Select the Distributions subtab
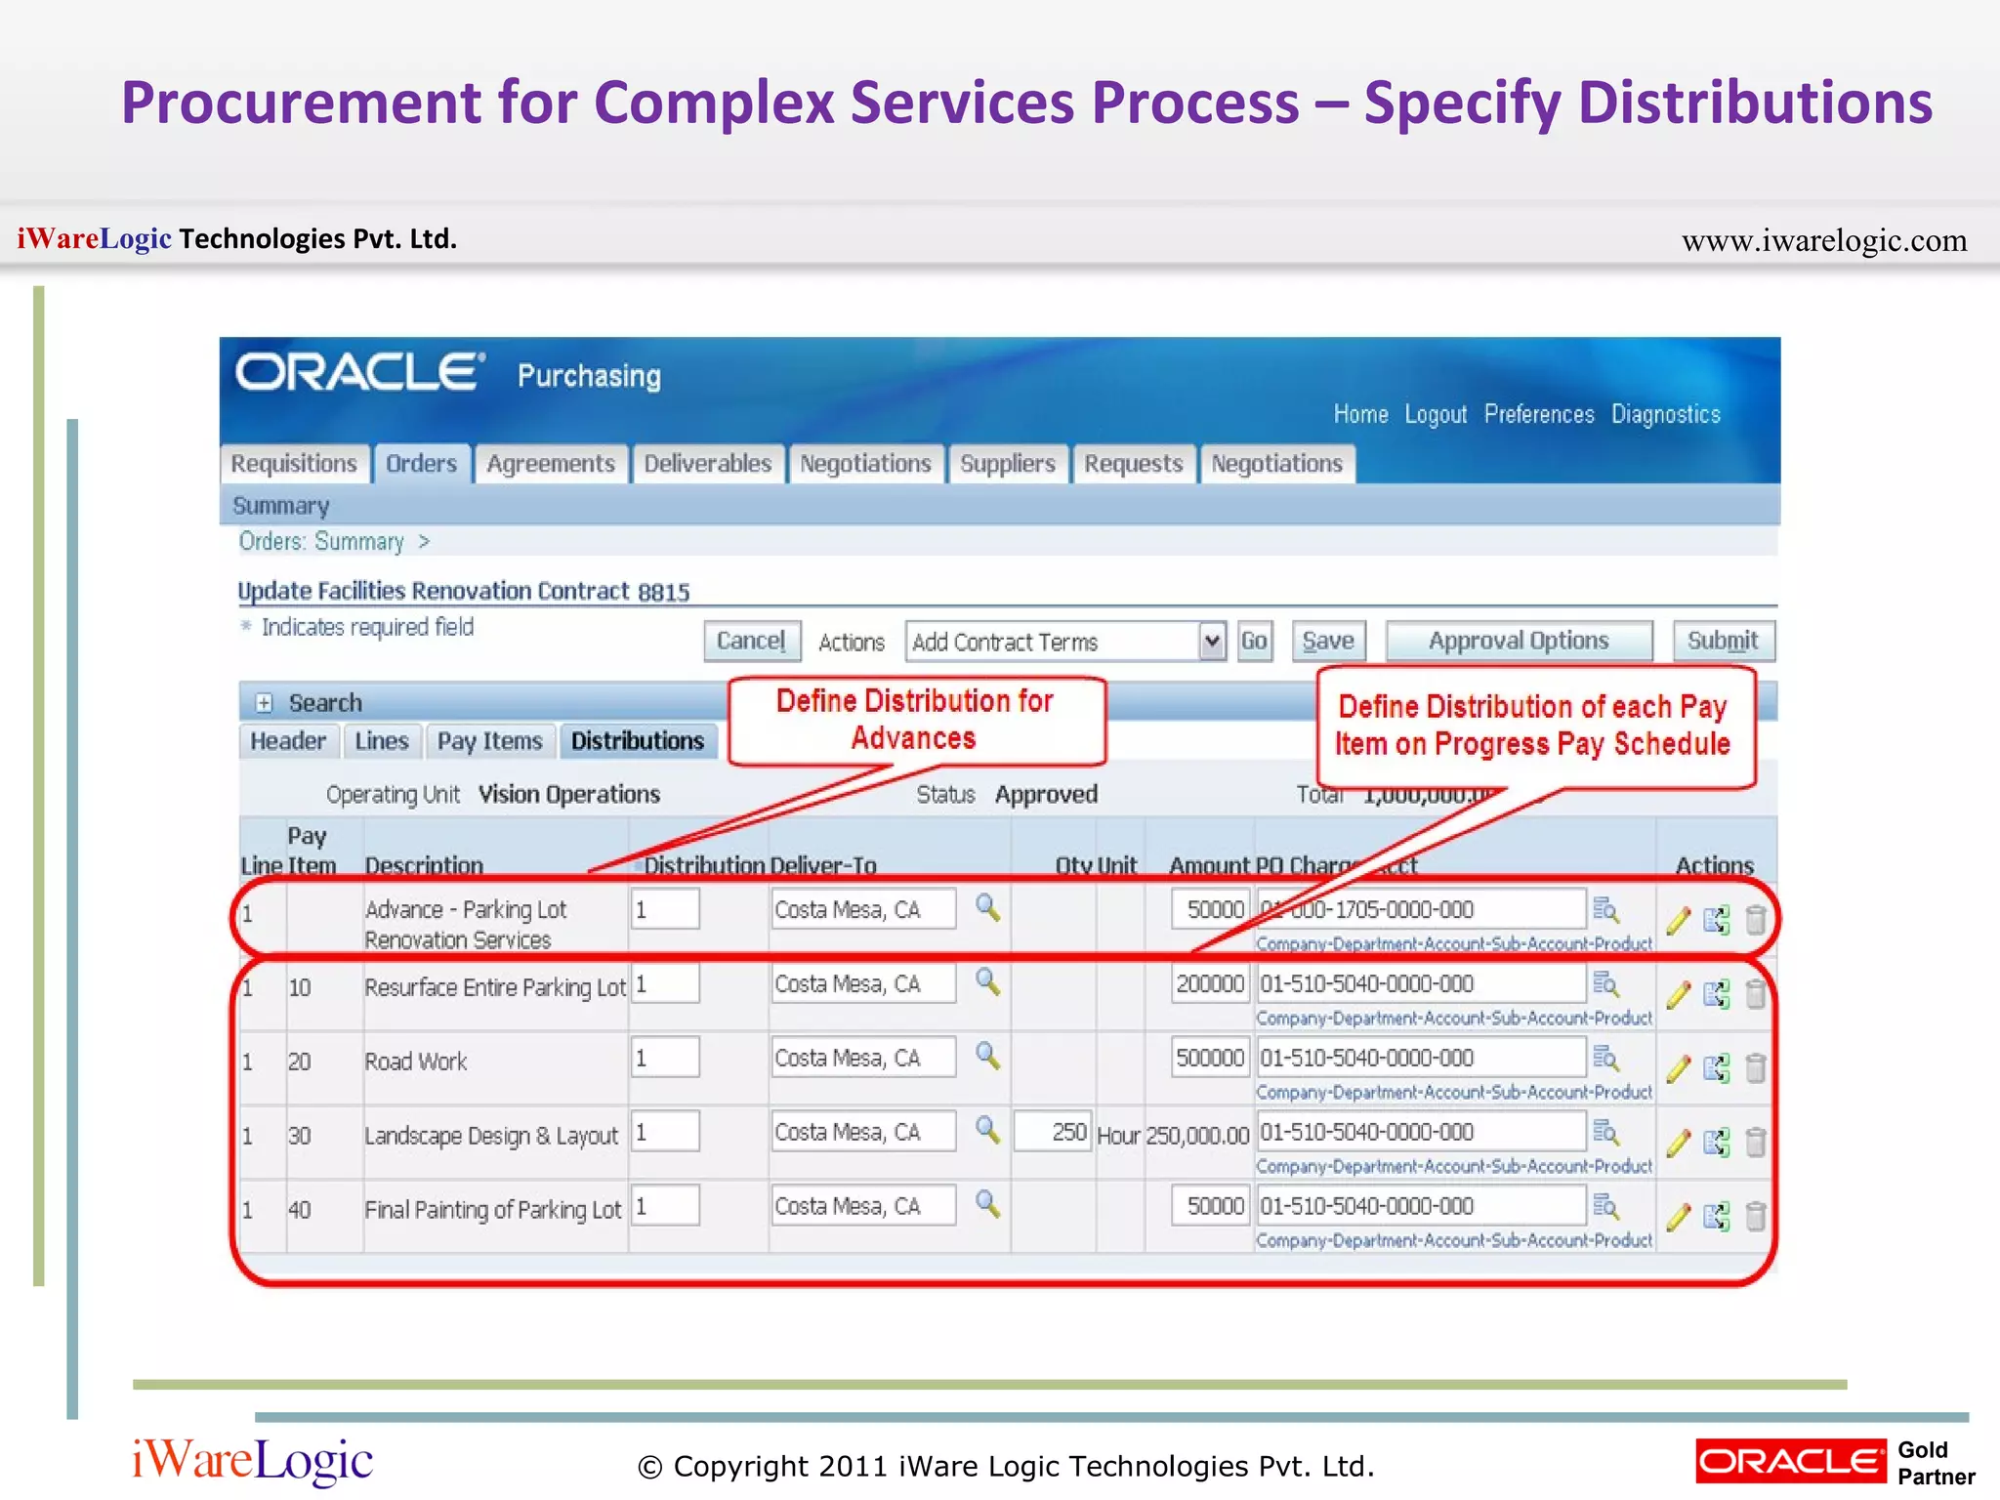This screenshot has height=1500, width=2000. click(x=638, y=741)
